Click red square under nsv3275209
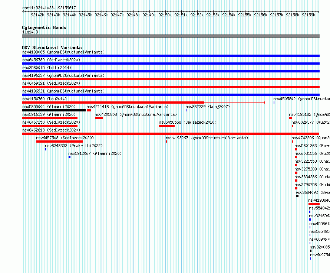The height and width of the screenshot is (273, 330). pyautogui.click(x=296, y=173)
